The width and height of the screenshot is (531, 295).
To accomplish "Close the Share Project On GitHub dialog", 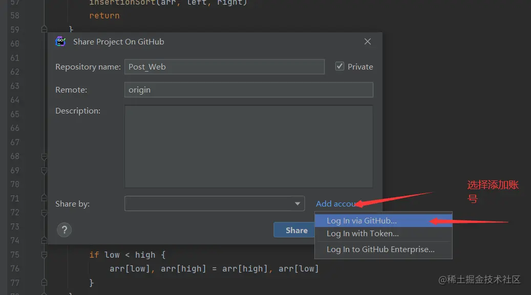I will (368, 41).
